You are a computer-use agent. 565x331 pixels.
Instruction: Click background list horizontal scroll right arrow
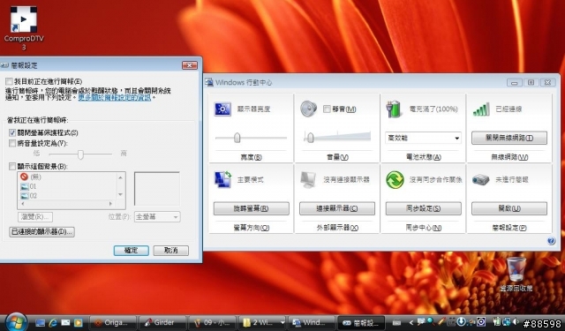(x=110, y=204)
